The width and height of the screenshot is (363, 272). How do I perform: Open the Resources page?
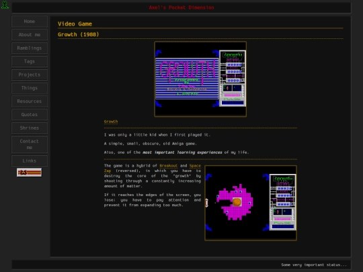click(x=30, y=101)
